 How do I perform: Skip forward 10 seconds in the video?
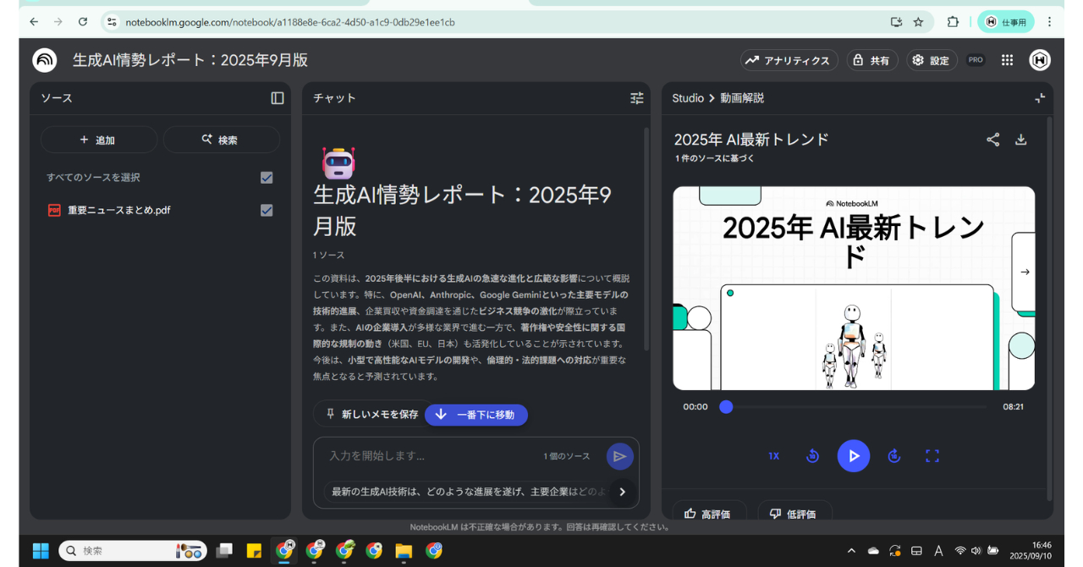894,455
